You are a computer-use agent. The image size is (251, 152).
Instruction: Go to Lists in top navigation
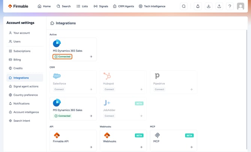pyautogui.click(x=82, y=6)
